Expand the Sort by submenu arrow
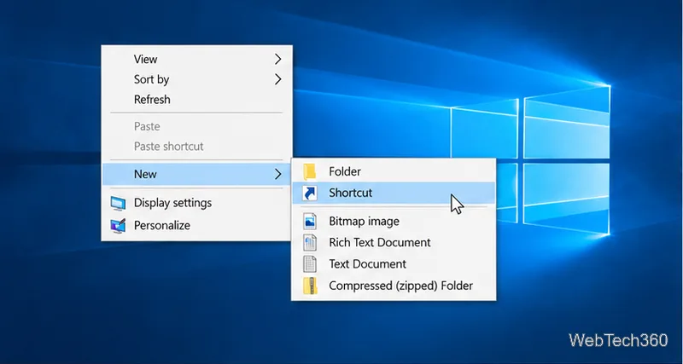The image size is (683, 364). pos(278,79)
